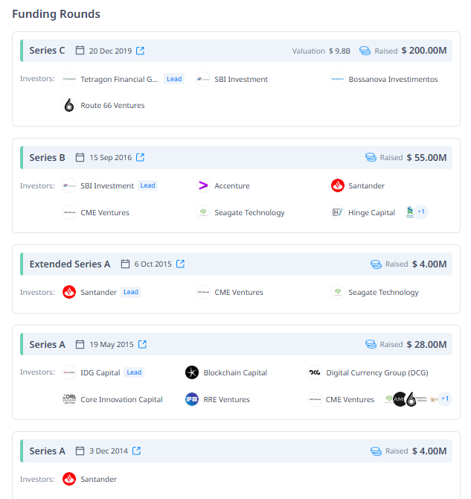
Task: Select Seagate Technology in Extended Series A
Action: point(383,293)
